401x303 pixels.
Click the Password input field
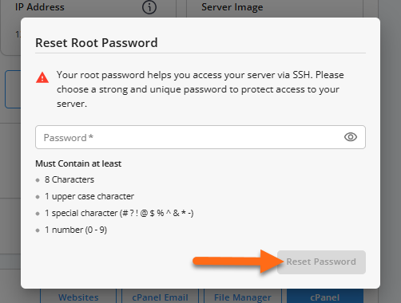(x=200, y=137)
